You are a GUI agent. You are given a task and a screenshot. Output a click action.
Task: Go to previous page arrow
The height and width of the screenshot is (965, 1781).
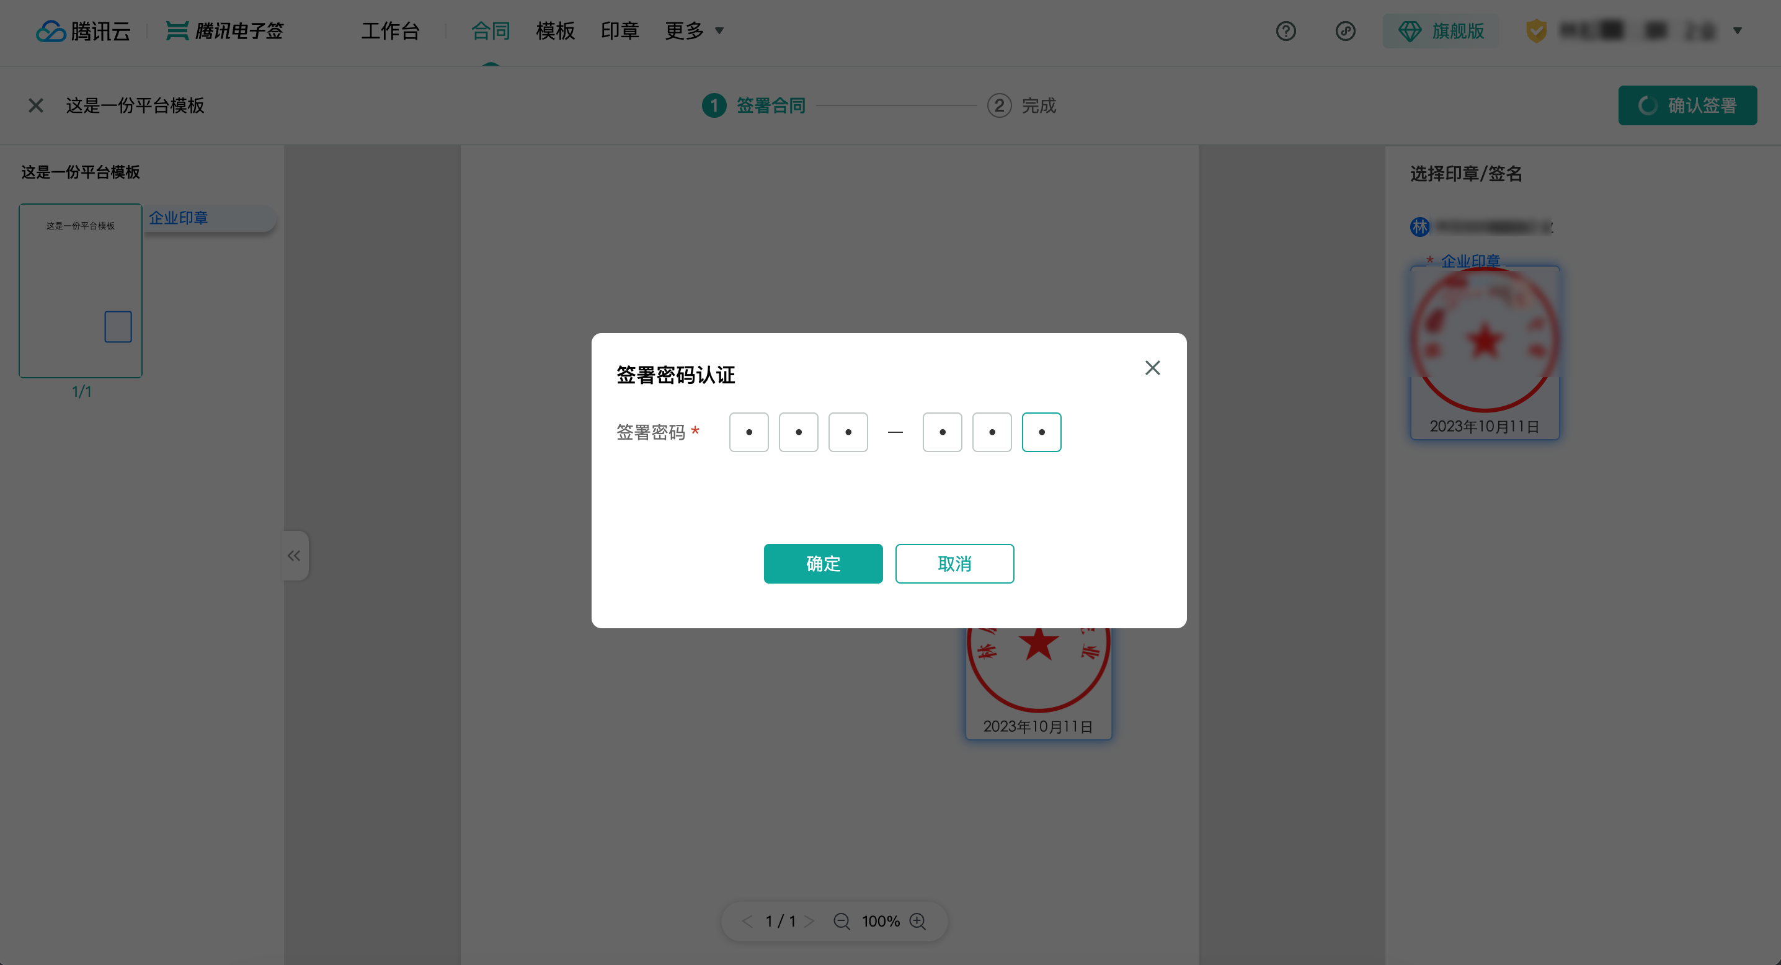pos(747,921)
